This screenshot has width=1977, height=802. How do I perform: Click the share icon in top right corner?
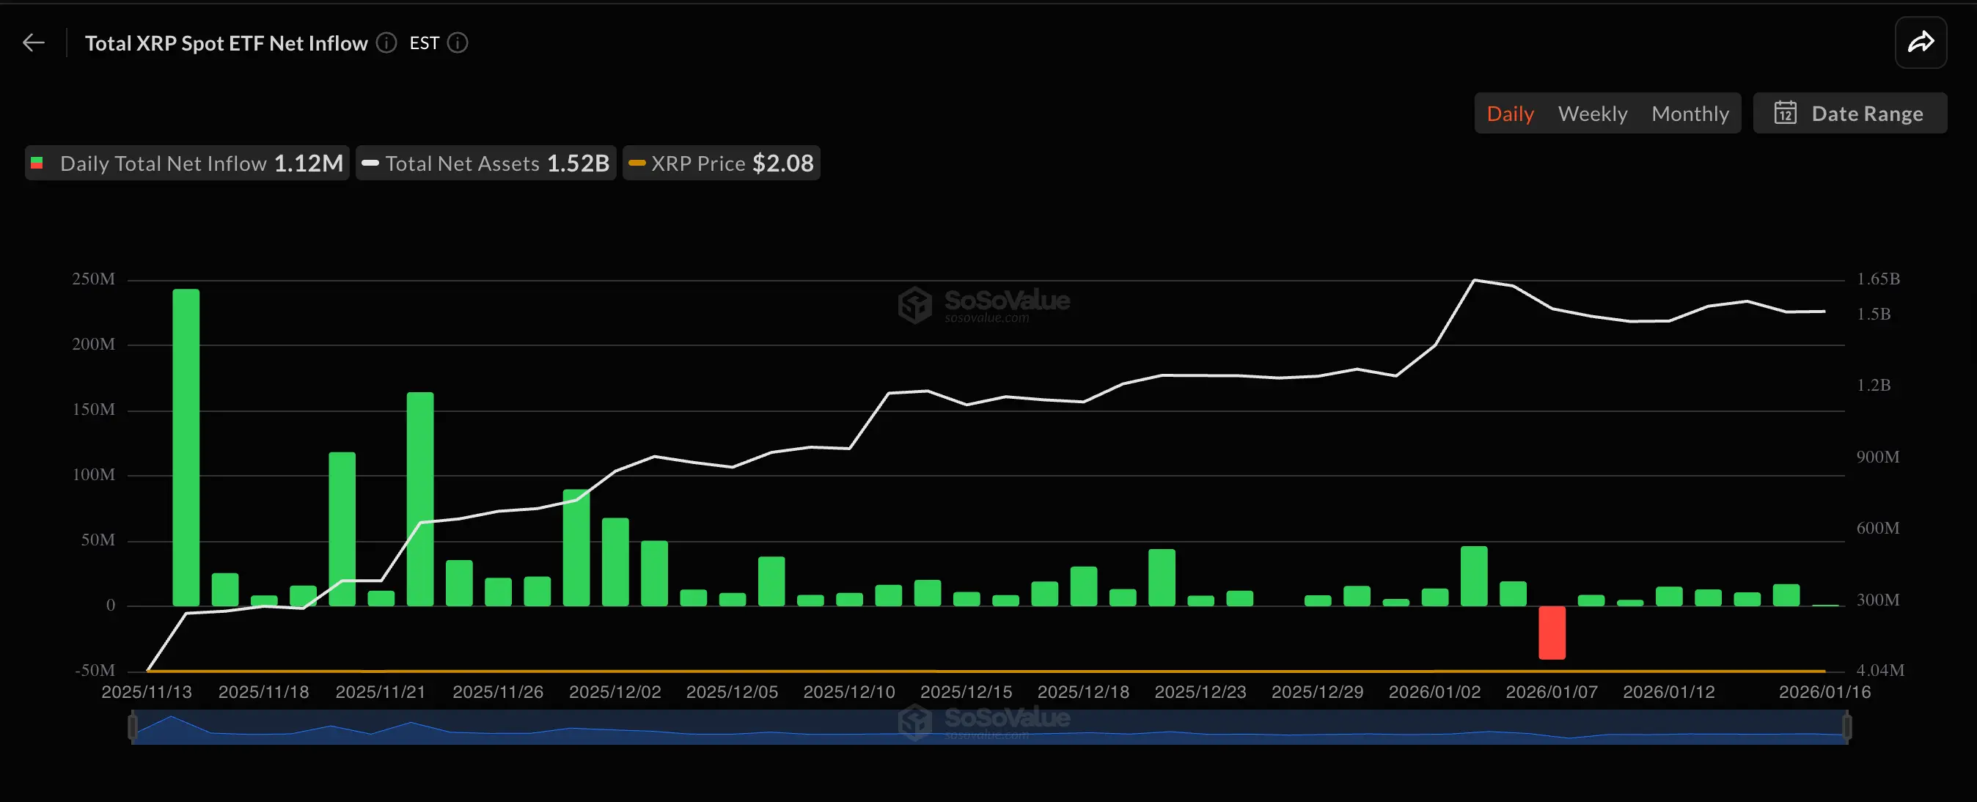1921,43
